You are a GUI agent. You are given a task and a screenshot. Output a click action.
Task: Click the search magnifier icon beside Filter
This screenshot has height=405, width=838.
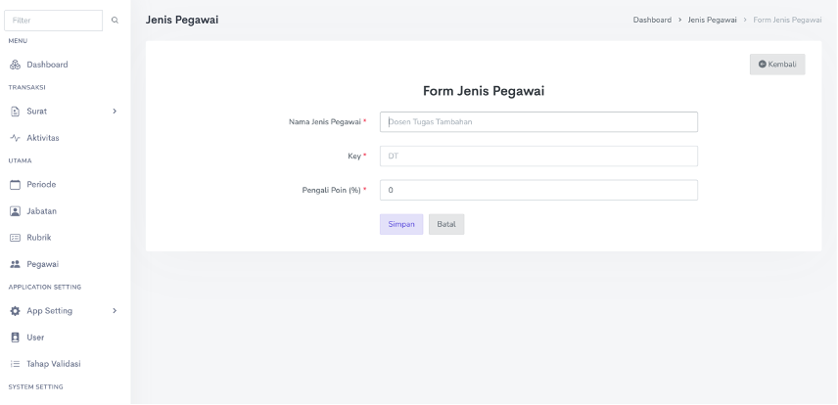point(115,21)
